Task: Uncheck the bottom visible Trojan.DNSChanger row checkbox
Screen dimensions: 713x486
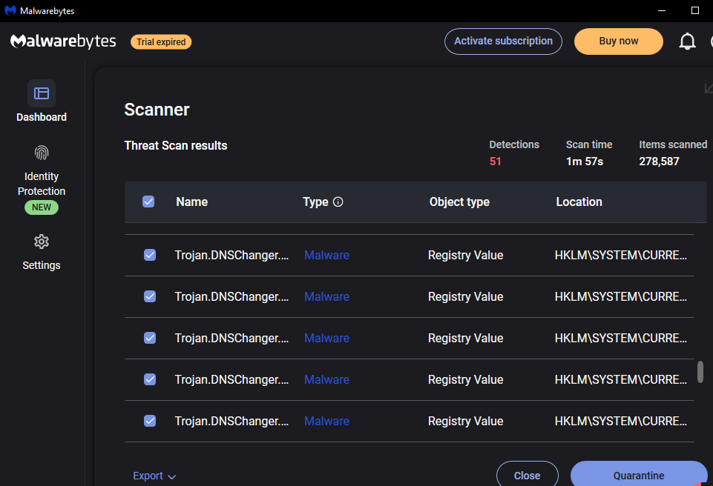Action: (150, 421)
